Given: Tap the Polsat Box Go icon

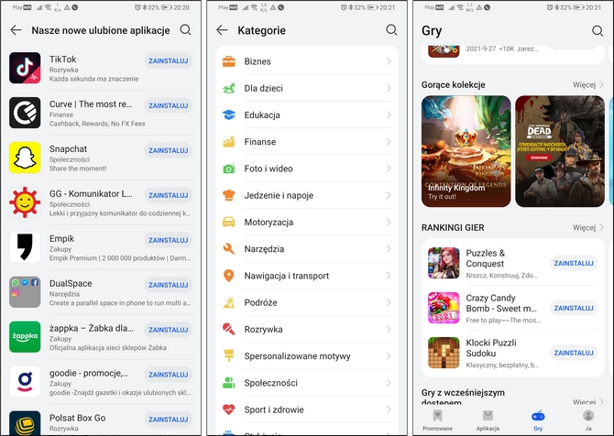Looking at the screenshot, I should (x=25, y=422).
